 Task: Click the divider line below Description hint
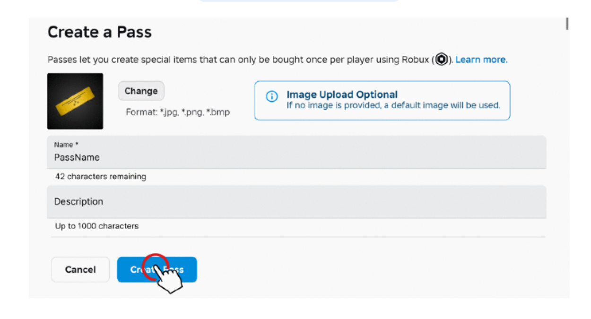pos(298,237)
